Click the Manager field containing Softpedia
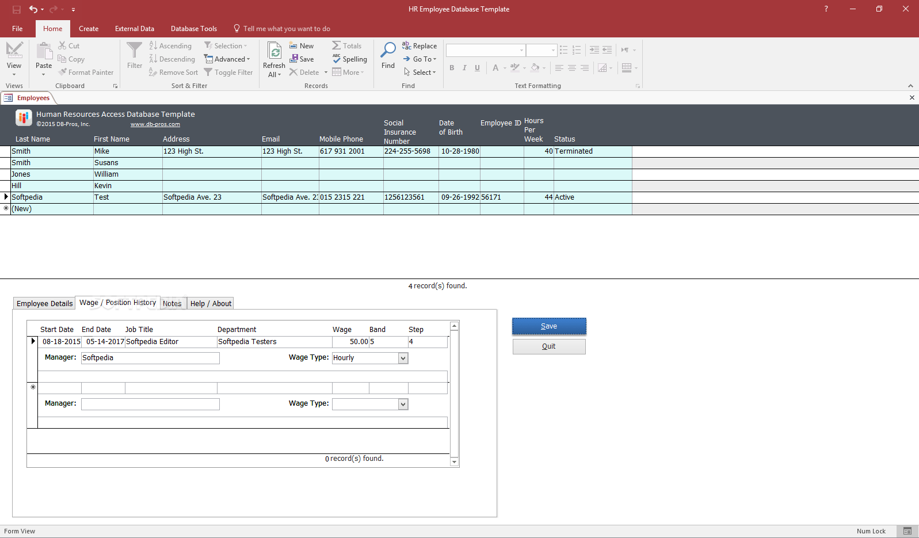919x538 pixels. tap(150, 358)
